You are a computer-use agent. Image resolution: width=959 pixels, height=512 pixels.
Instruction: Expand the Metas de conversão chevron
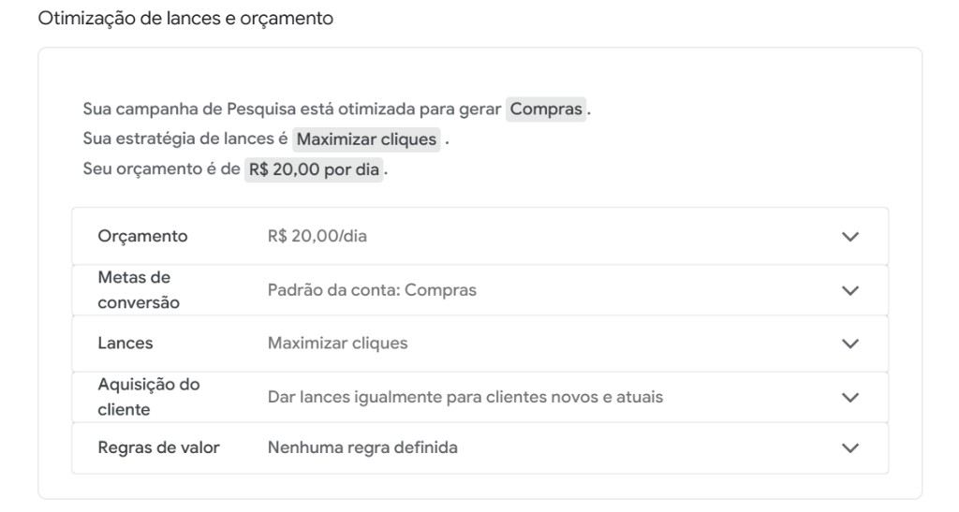tap(850, 290)
